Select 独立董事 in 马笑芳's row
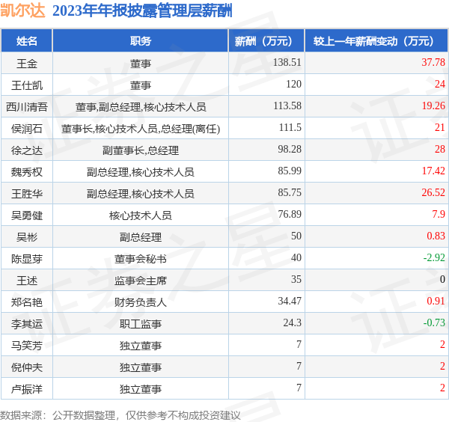Viewport: 449px width, 422px height. coord(141,346)
